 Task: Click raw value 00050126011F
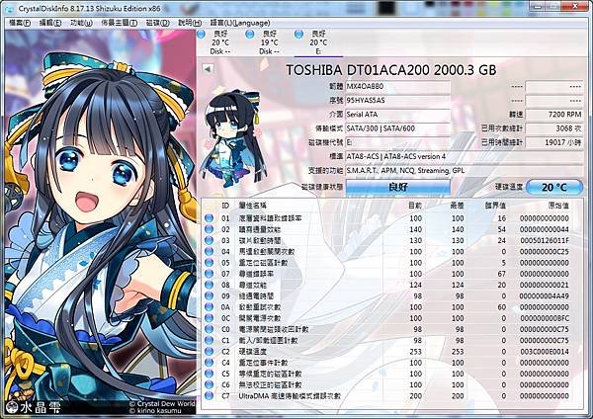coord(545,240)
